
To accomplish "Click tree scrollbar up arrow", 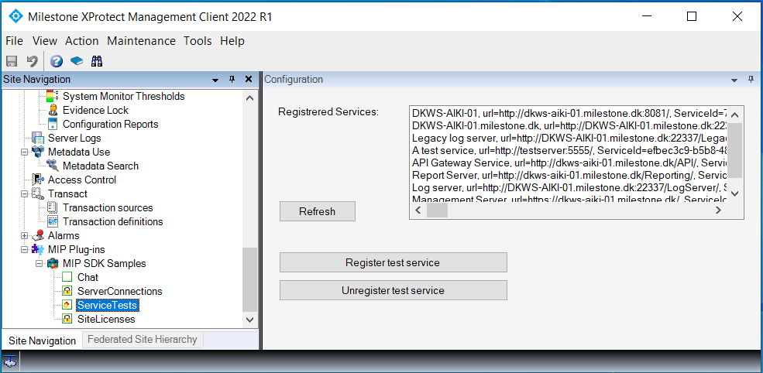I will point(249,98).
